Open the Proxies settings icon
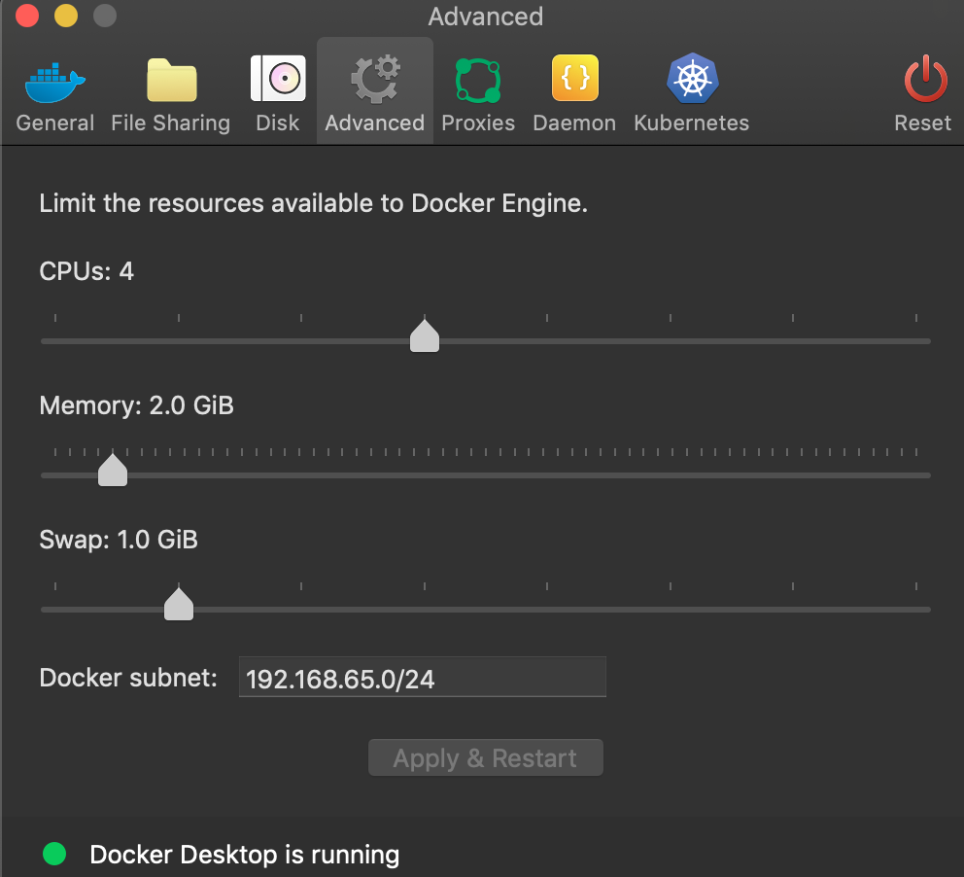Viewport: 964px width, 877px height. 477,80
